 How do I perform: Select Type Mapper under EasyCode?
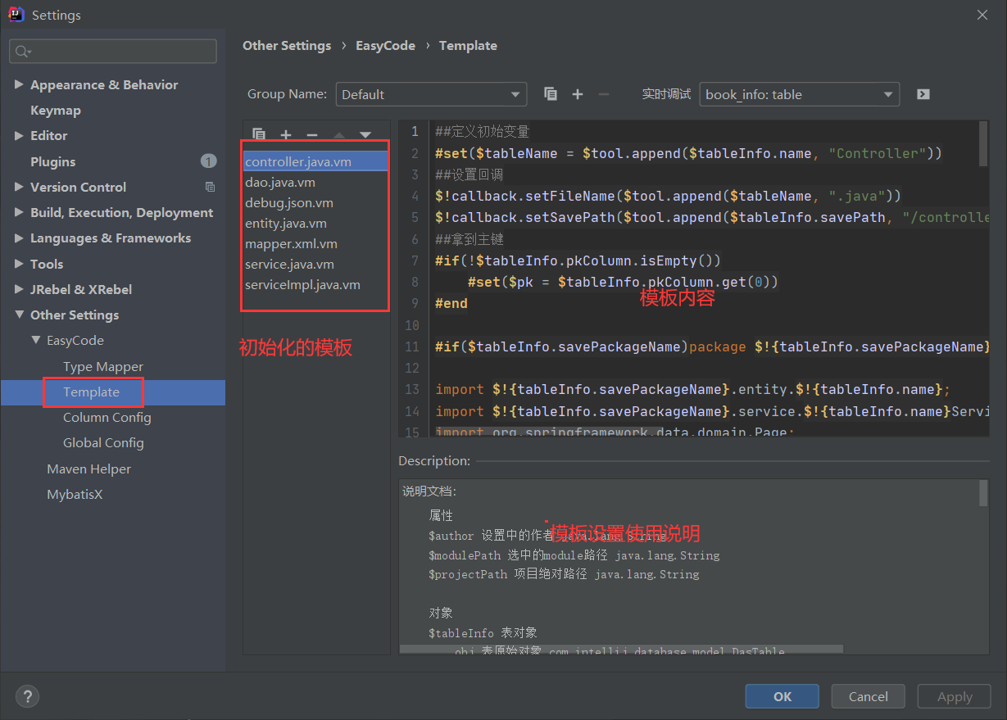point(103,366)
